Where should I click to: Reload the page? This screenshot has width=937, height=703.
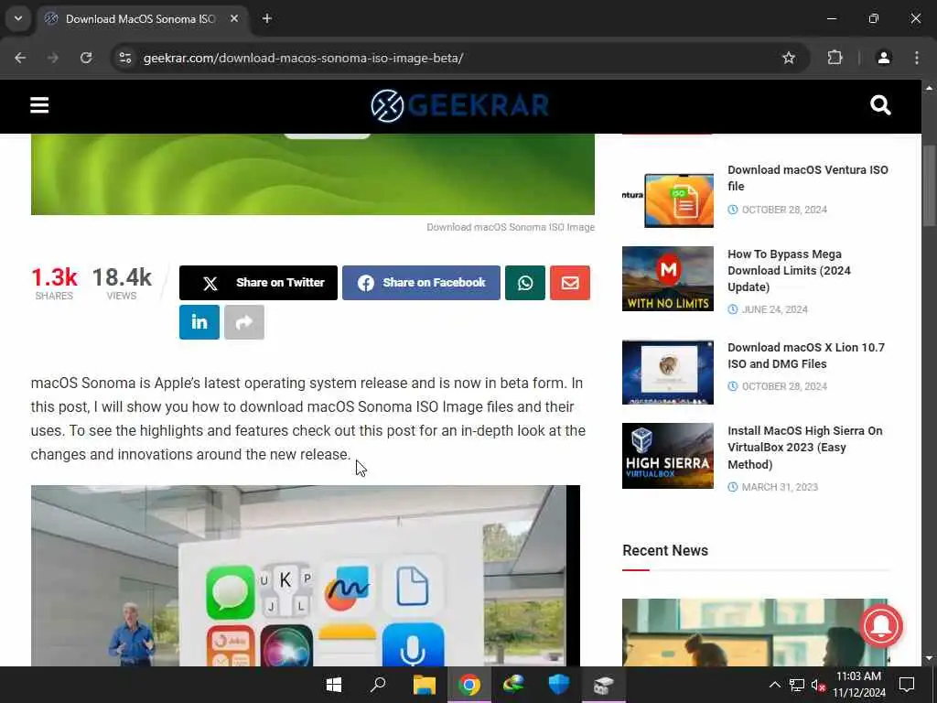[86, 58]
